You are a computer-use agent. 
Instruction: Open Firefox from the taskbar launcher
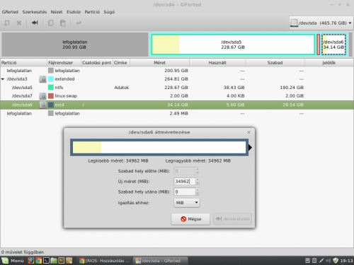coord(30,261)
